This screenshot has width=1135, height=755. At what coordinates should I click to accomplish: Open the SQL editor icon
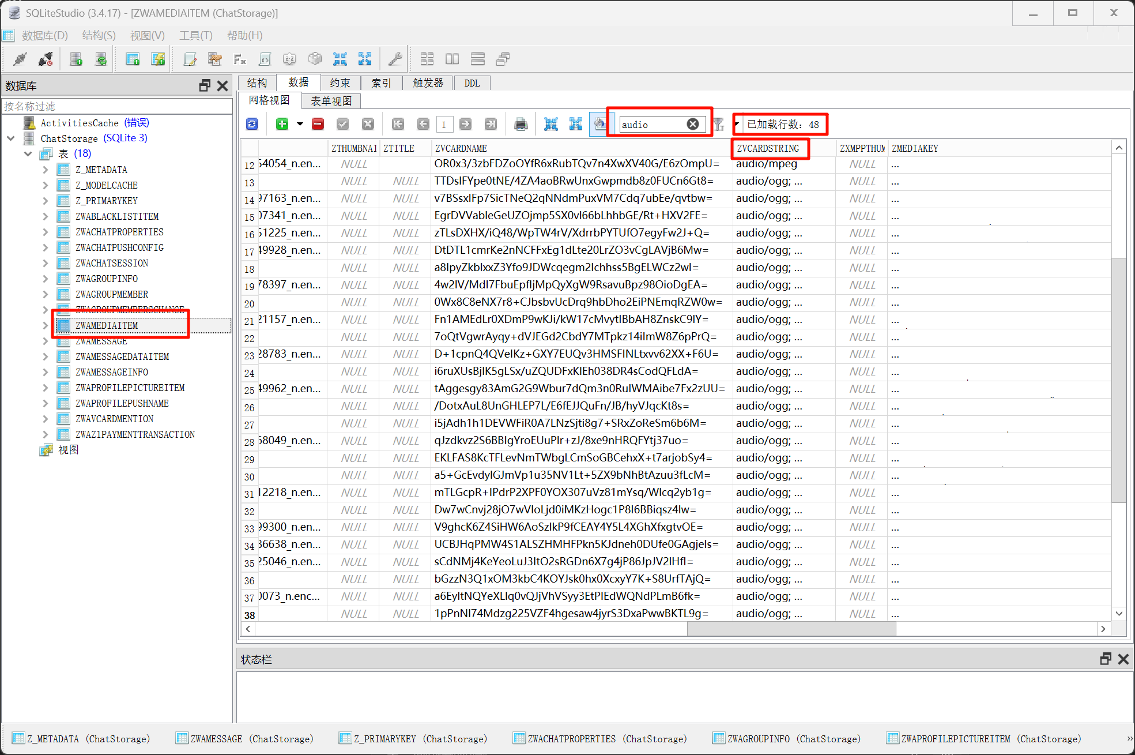(190, 59)
